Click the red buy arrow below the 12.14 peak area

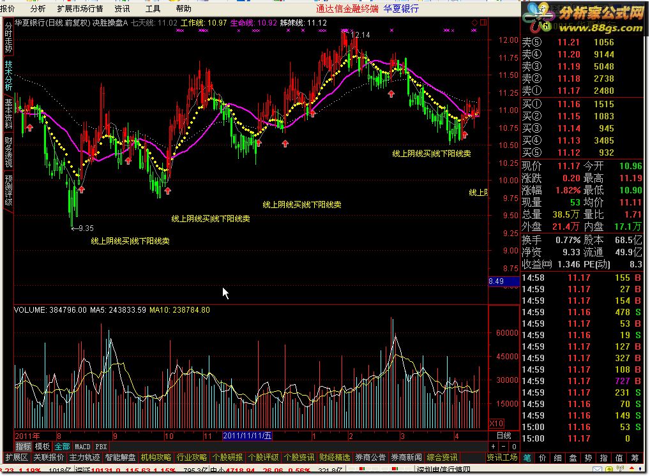click(391, 94)
